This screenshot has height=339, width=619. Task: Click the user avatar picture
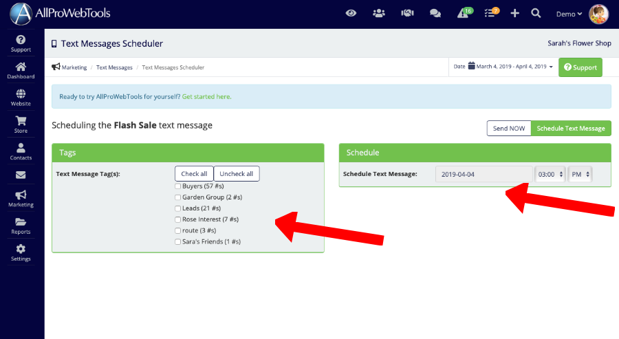[598, 14]
